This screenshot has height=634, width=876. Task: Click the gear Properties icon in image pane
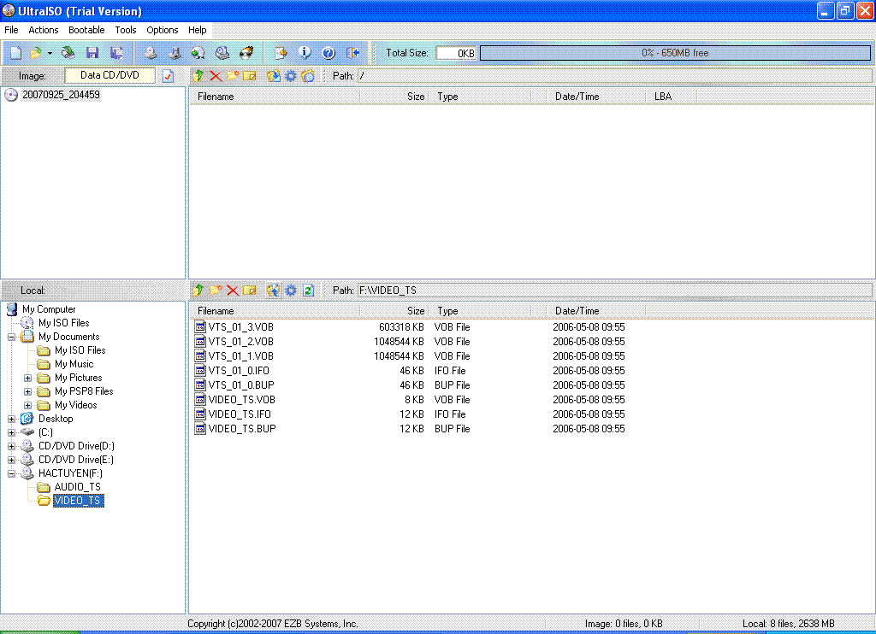point(291,75)
